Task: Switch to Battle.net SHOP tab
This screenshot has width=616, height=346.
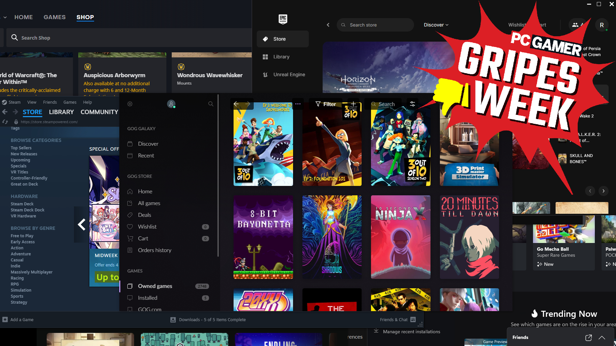Action: 85,17
